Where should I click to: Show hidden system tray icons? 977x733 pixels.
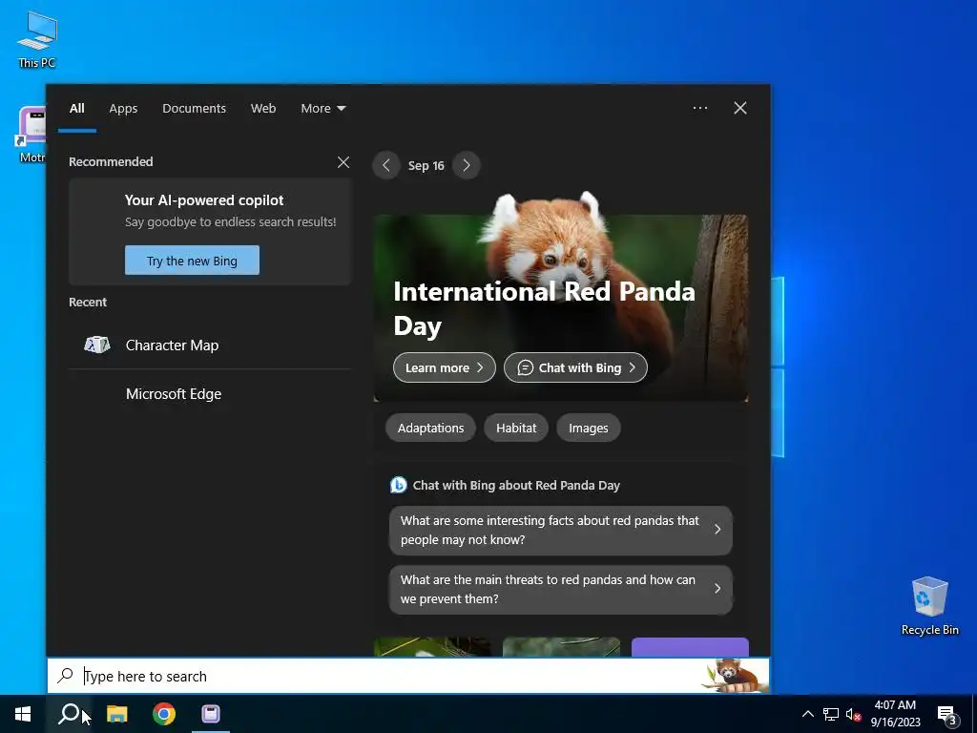tap(807, 714)
